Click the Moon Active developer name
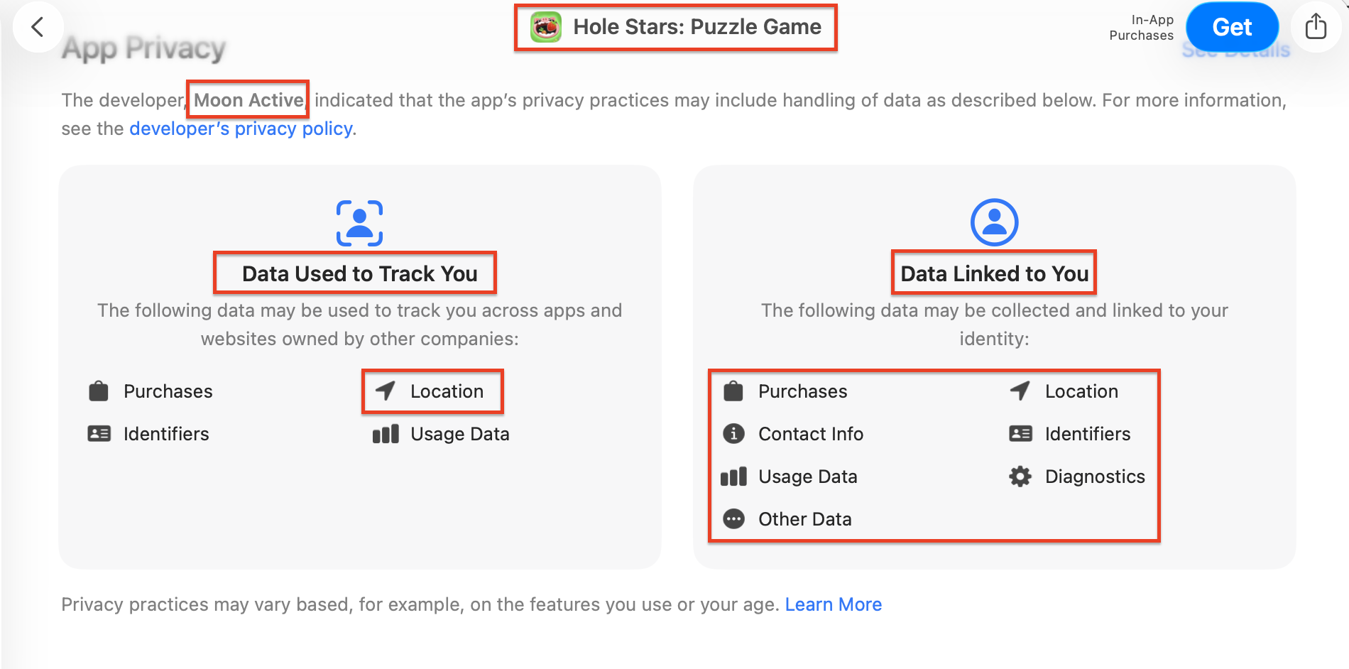Viewport: 1349px width, 669px height. [248, 100]
